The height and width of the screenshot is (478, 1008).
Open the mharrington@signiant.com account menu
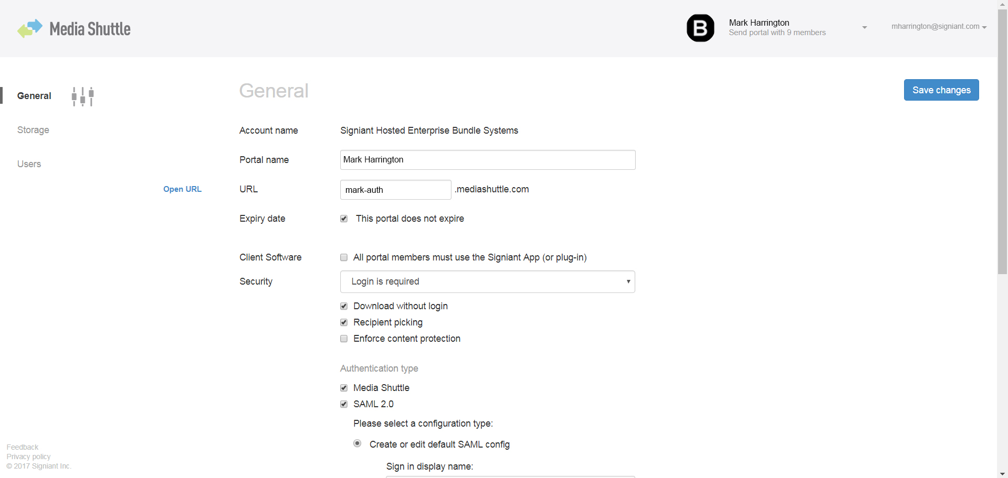pos(939,27)
